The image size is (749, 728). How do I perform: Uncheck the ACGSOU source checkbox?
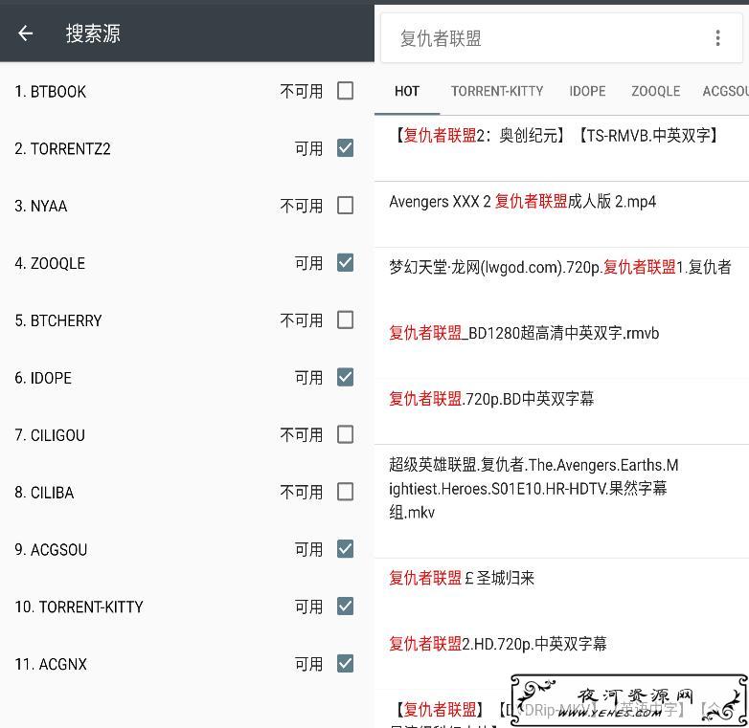pos(345,549)
